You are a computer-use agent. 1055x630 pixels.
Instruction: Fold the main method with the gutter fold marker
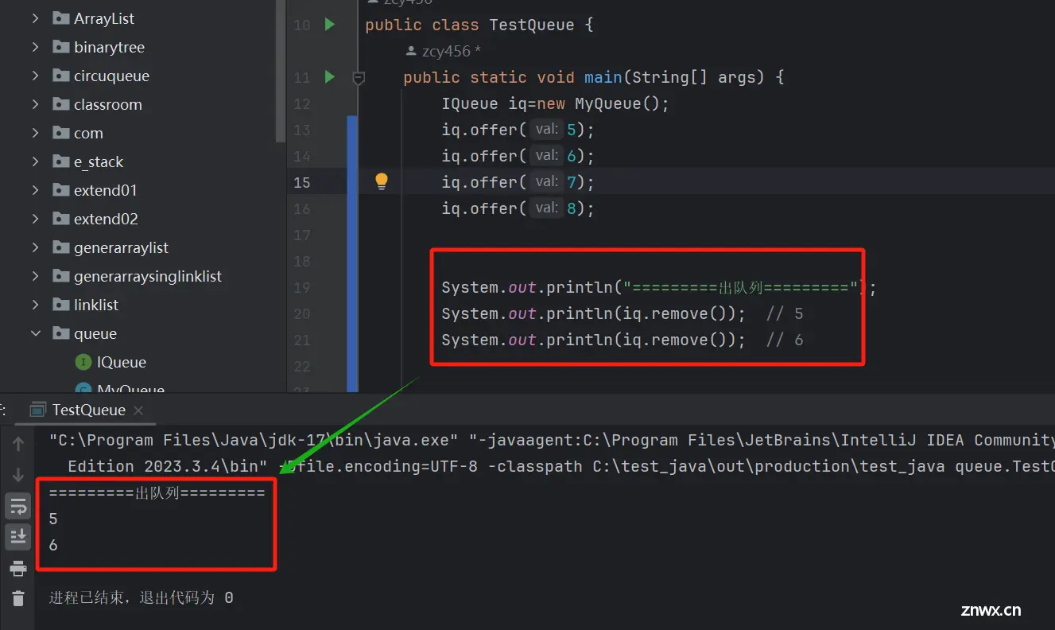coord(359,77)
